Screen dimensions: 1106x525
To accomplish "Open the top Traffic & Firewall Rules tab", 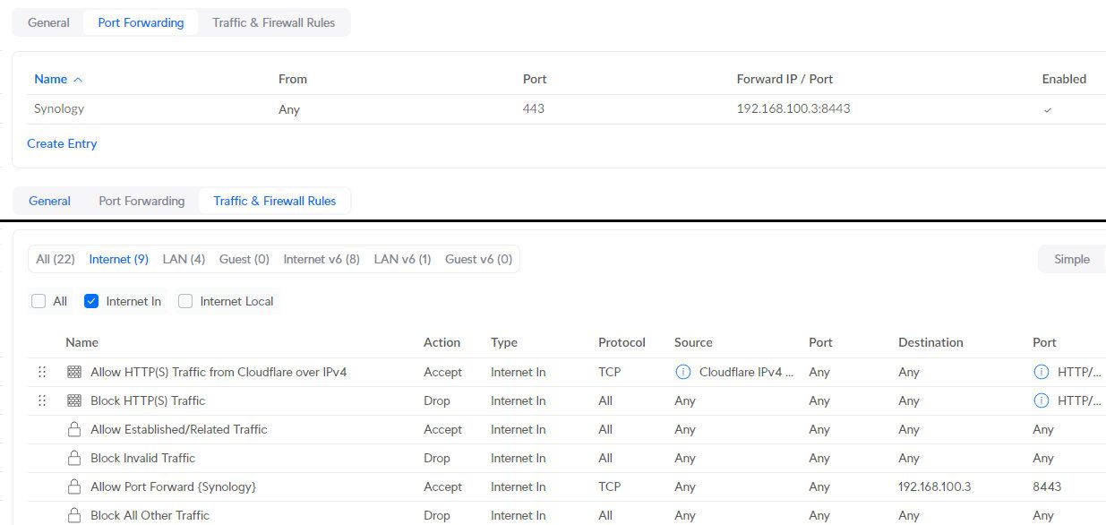I will [273, 22].
